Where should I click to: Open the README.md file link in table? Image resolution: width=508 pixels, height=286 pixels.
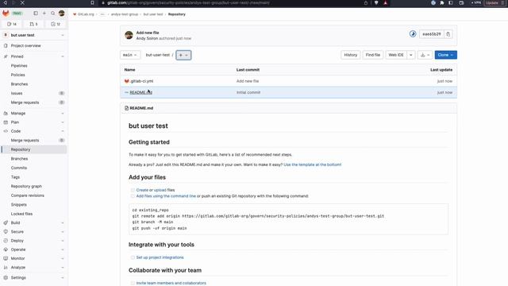point(141,92)
